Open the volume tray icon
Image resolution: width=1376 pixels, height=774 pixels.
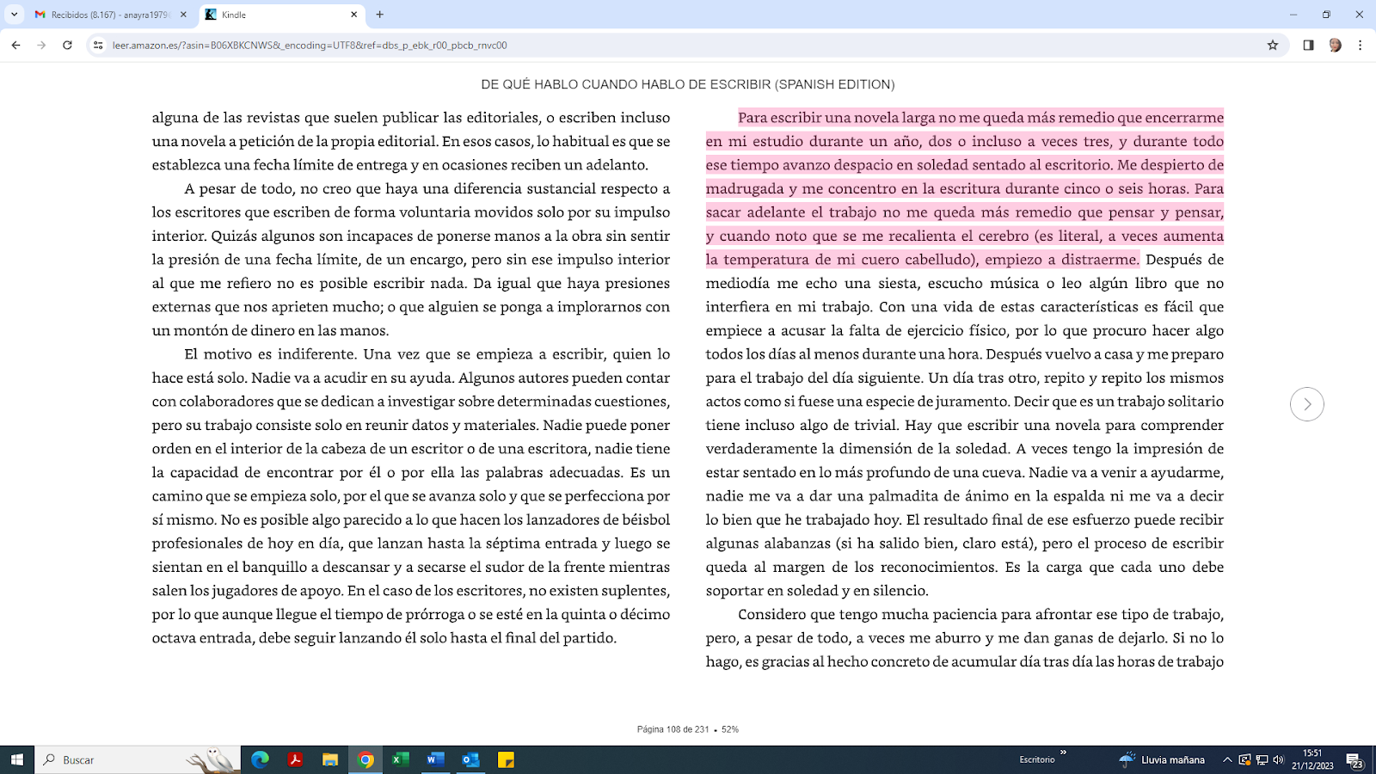1278,759
